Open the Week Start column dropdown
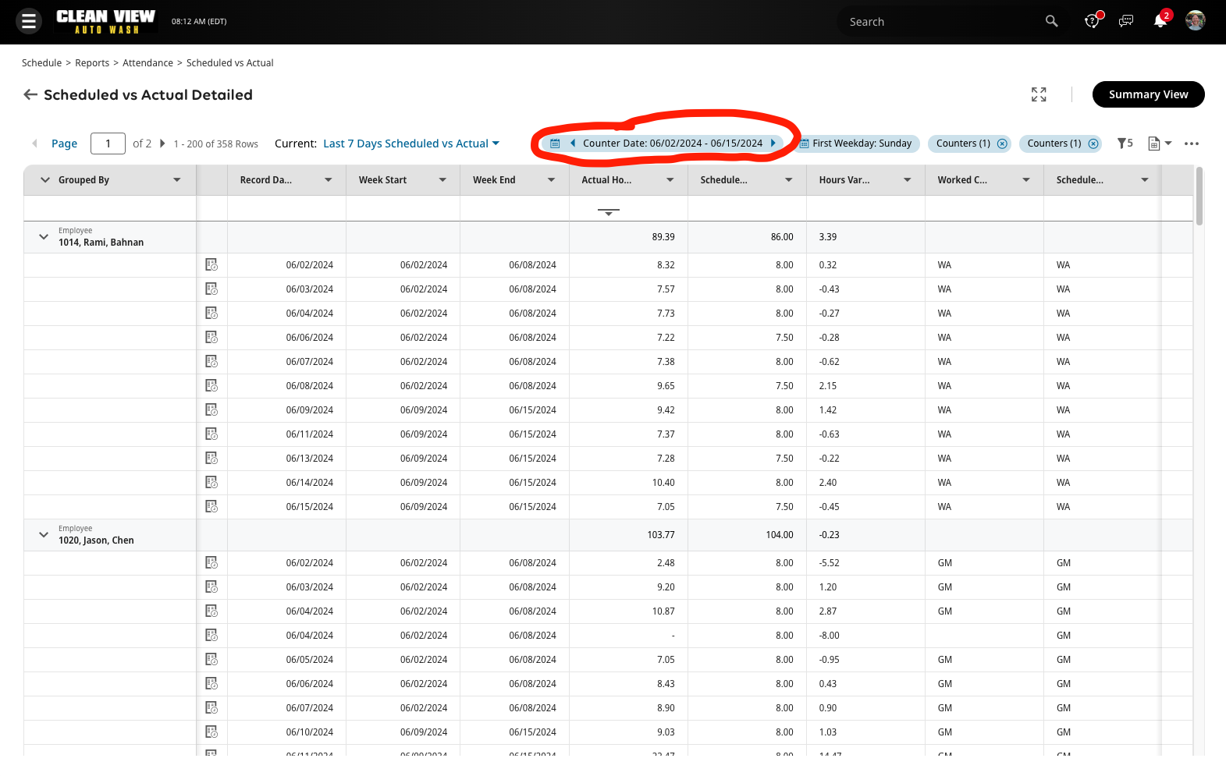This screenshot has width=1226, height=776. coord(442,180)
